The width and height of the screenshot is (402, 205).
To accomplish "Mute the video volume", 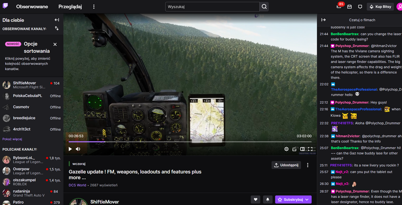I will click(78, 149).
